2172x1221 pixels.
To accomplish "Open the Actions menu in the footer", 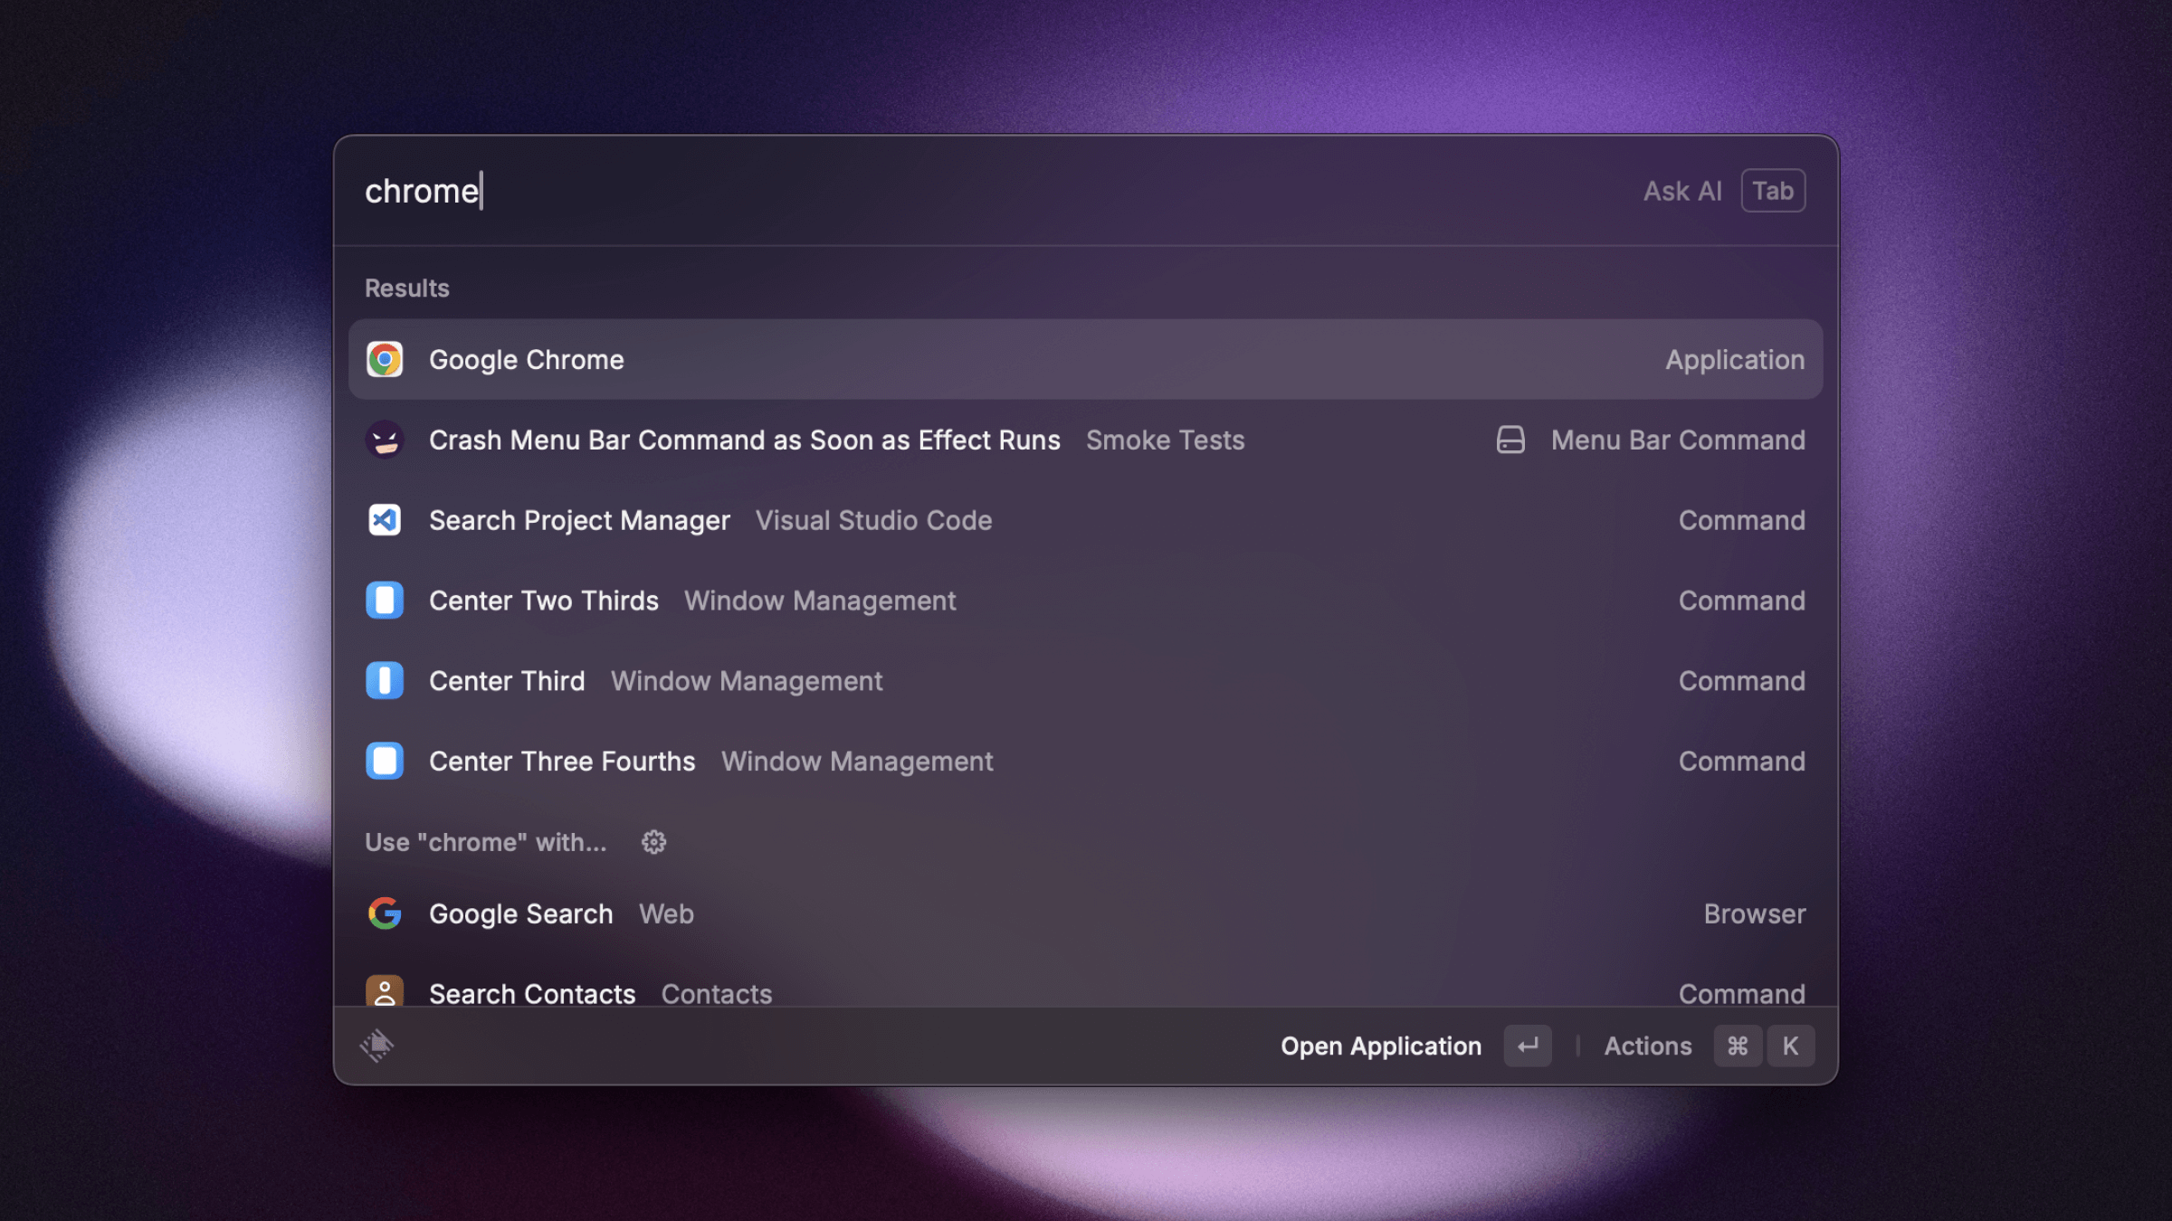I will tap(1648, 1046).
